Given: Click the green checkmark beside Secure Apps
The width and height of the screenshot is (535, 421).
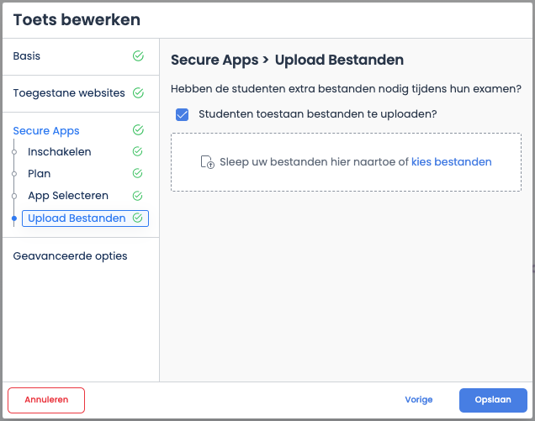Looking at the screenshot, I should coord(138,130).
